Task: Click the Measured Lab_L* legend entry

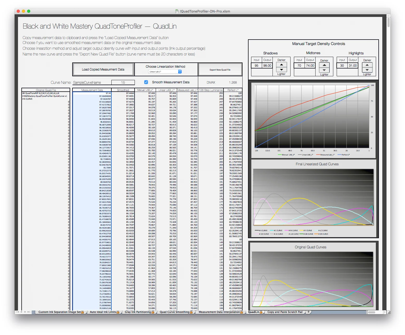Action: click(325, 155)
